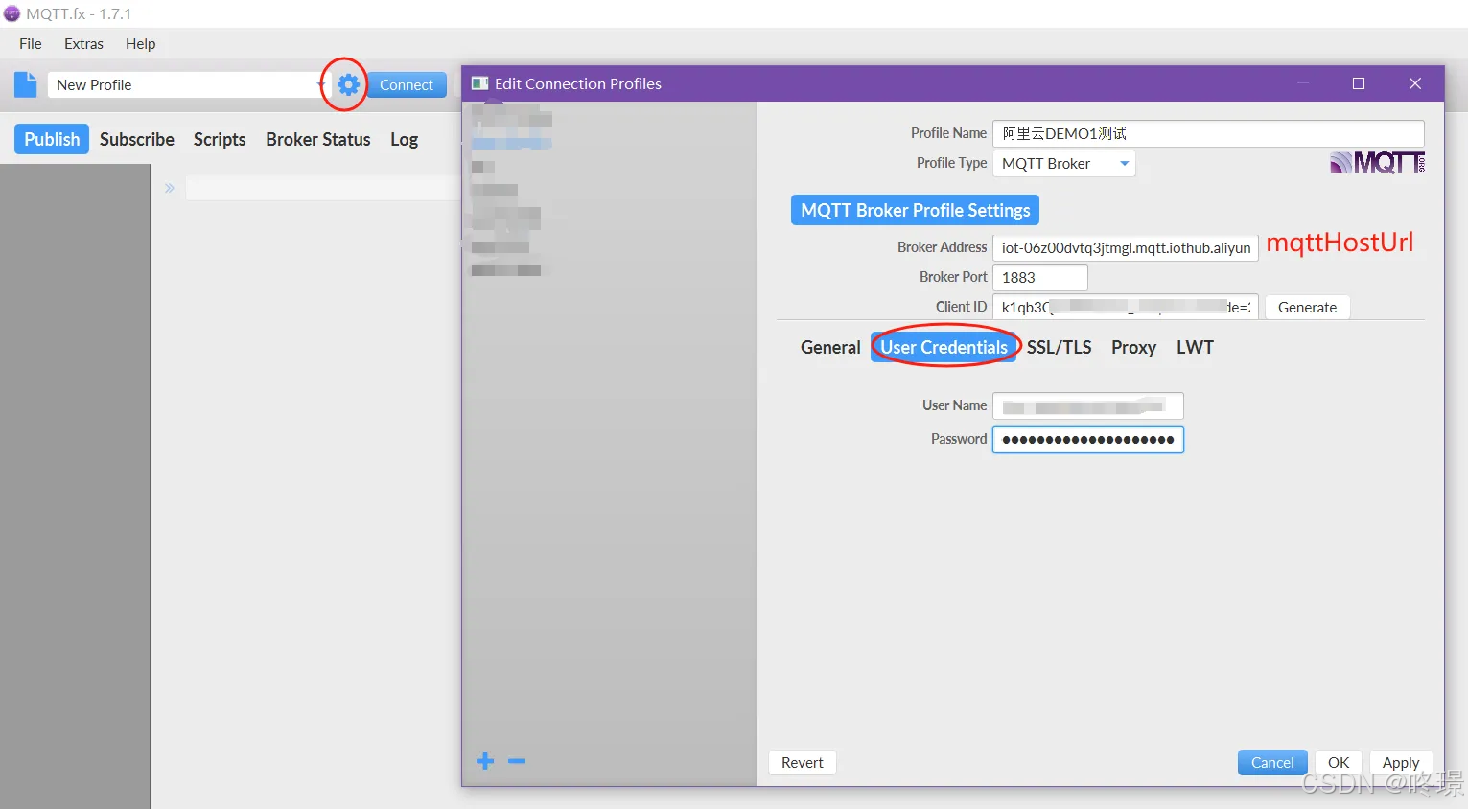Screen dimensions: 1468x809
Task: Focus the Profile Name field
Action: click(x=1208, y=133)
